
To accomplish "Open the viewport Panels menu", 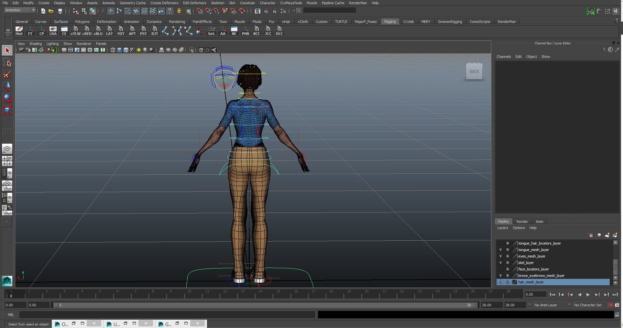I will pyautogui.click(x=101, y=44).
